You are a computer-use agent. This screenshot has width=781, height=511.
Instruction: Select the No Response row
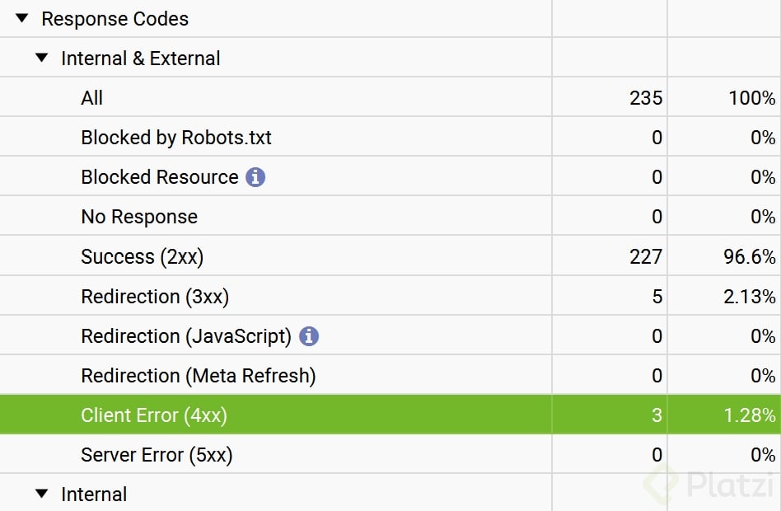tap(139, 217)
